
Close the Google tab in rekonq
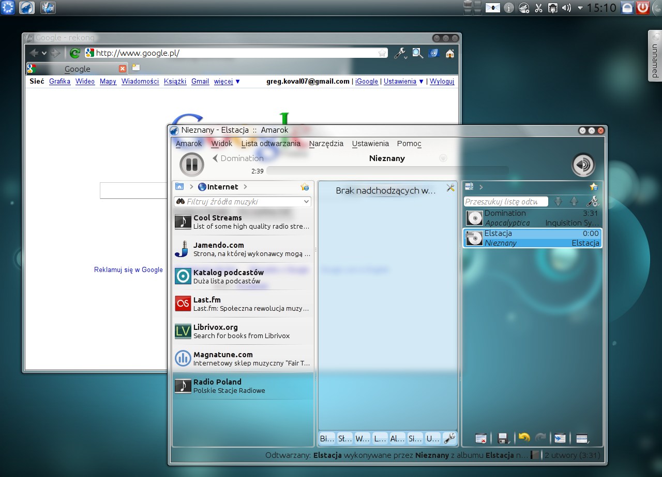(x=123, y=69)
